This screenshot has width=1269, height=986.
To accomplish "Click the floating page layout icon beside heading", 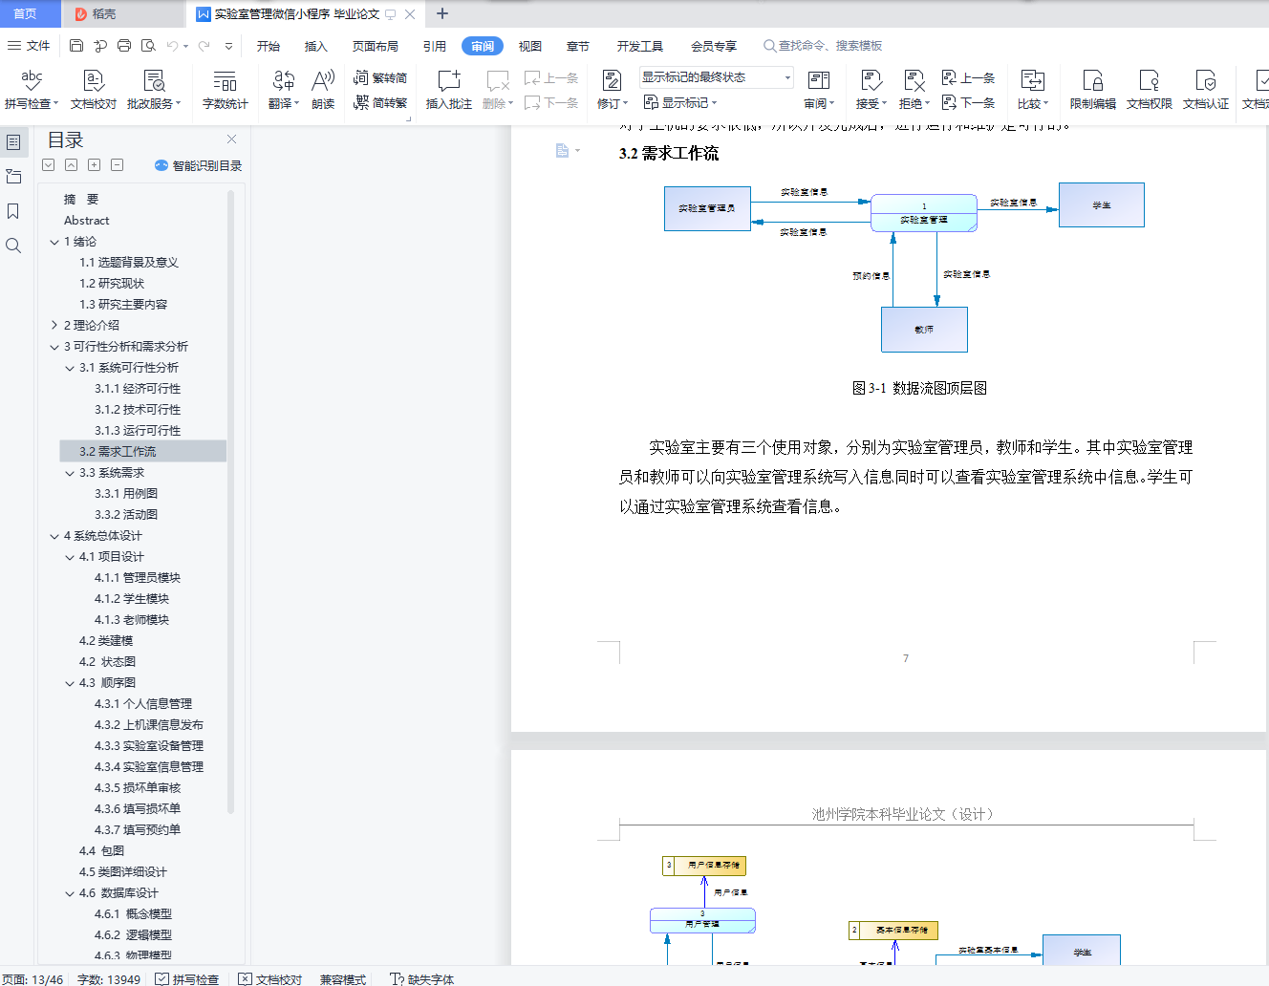I will pos(563,151).
